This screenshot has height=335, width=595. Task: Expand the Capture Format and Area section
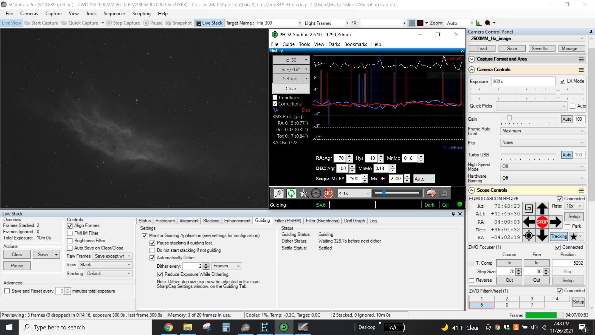pos(472,59)
